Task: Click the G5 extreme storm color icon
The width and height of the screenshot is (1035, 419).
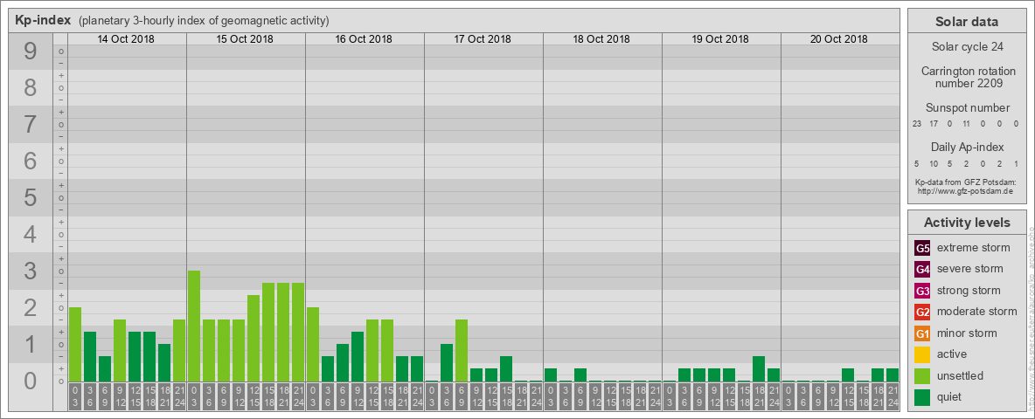Action: (922, 249)
